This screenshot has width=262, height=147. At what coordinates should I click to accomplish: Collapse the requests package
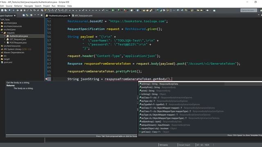pos(2,33)
